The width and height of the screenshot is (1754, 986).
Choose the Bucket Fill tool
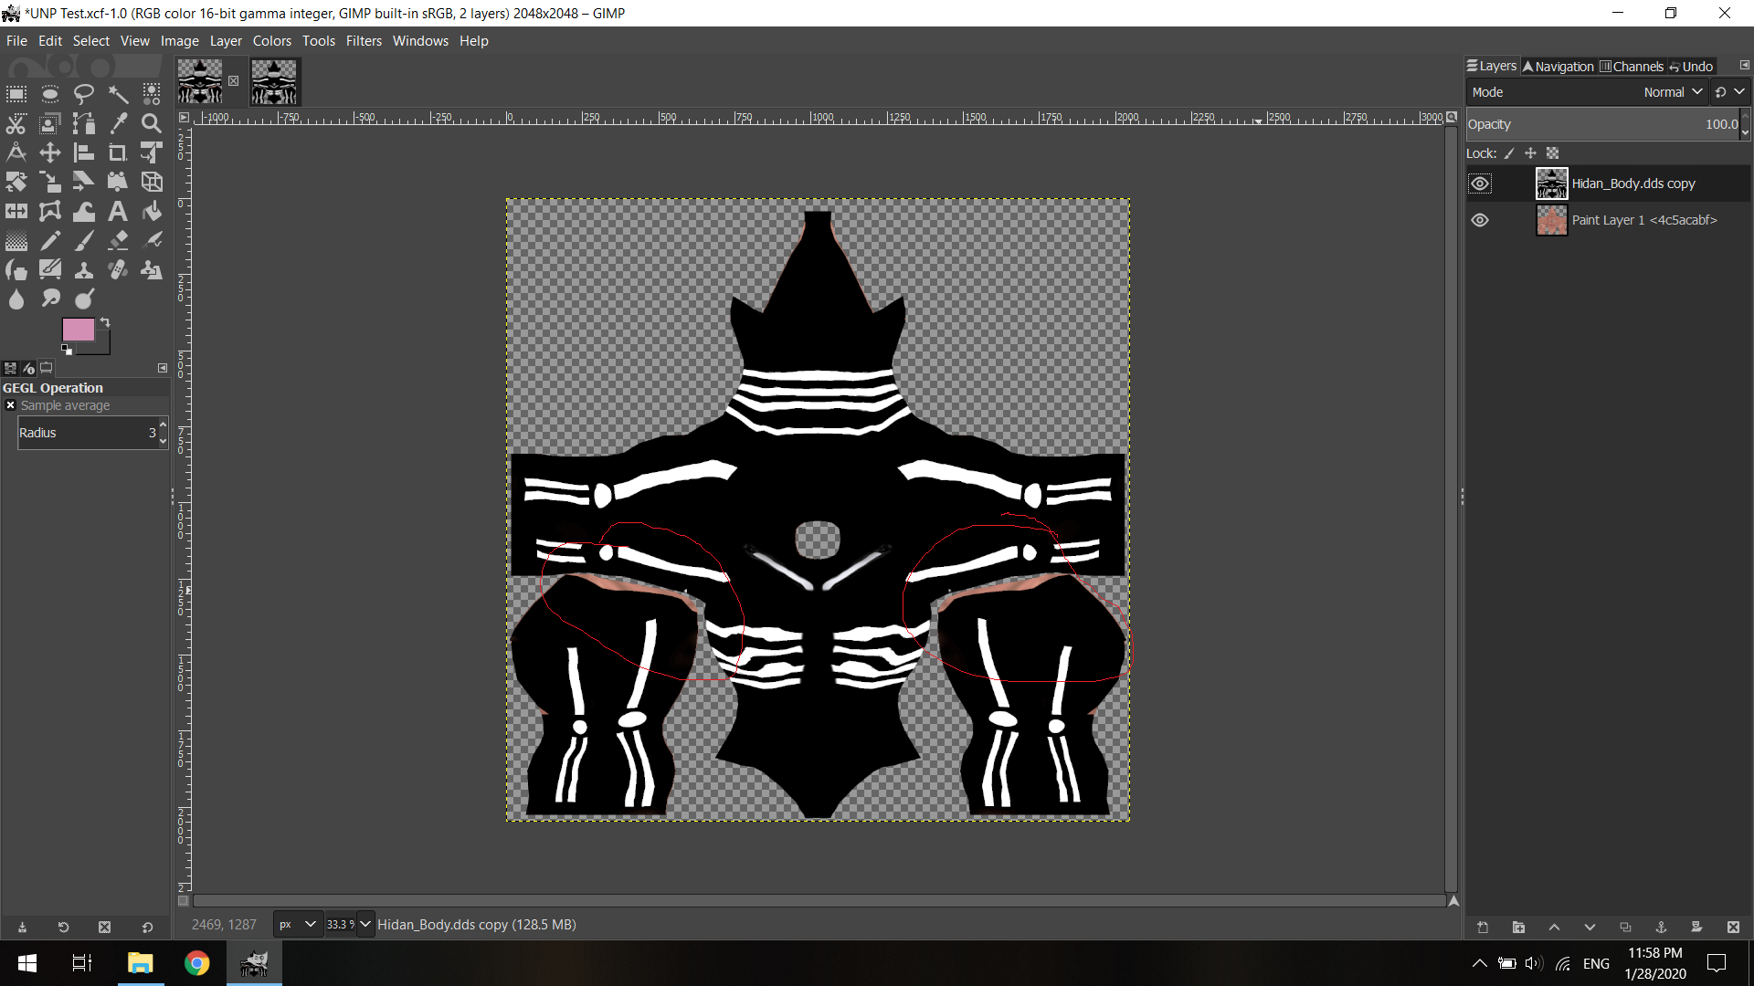tap(152, 211)
